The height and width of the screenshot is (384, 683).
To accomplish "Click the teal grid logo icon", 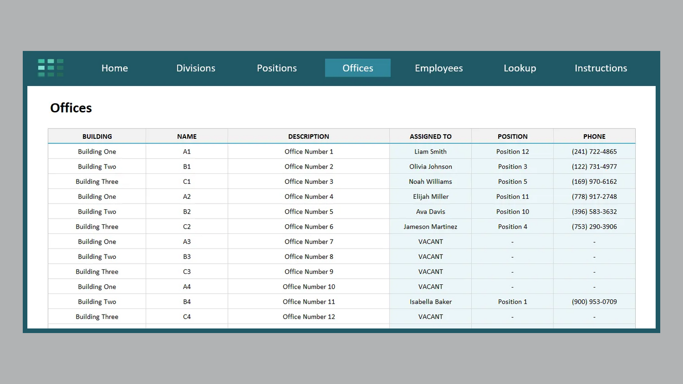I will tap(50, 68).
